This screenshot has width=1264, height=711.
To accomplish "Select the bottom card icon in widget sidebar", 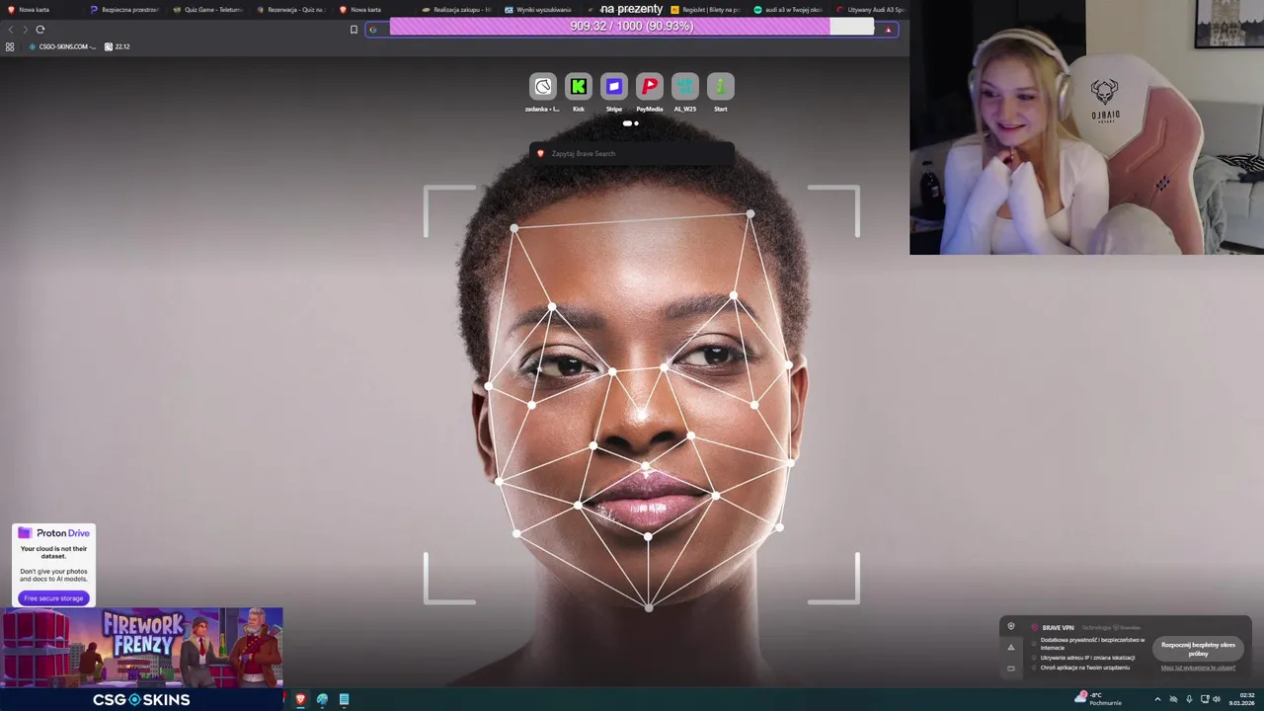I will coord(1010,669).
